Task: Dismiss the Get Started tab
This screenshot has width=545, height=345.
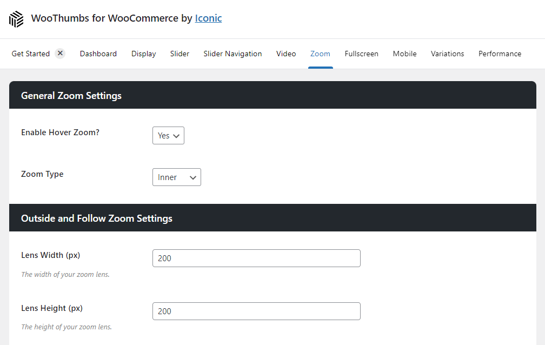Action: (60, 53)
